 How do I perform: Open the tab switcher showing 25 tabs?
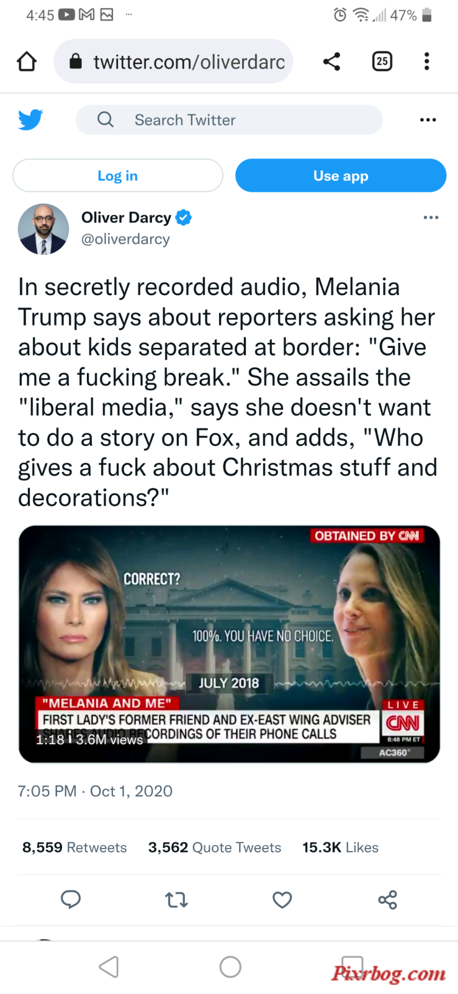[382, 62]
